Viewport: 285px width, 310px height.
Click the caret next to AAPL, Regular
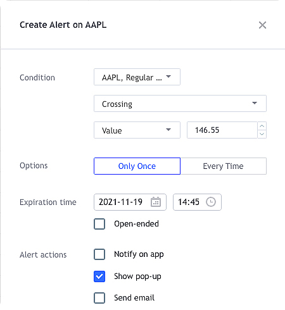[x=168, y=77]
